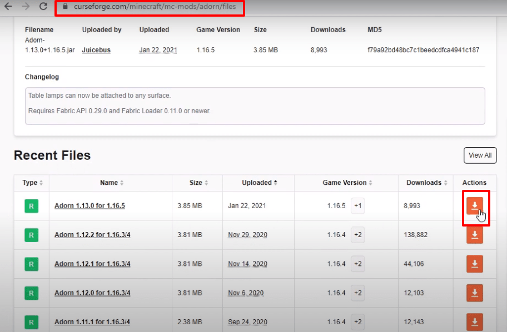Click filename Adorn-1.13.0+1.16.5.jar text
Image resolution: width=507 pixels, height=332 pixels.
tap(50, 45)
